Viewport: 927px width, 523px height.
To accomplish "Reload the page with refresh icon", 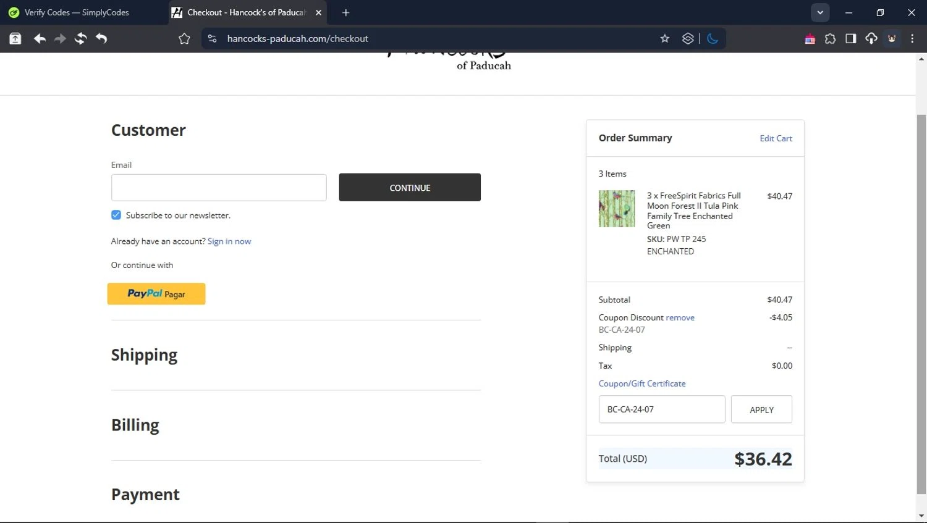I will (80, 39).
